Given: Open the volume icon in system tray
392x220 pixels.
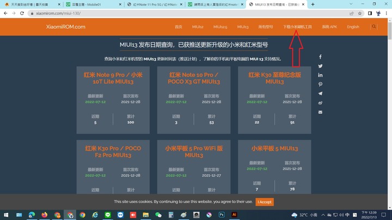Looking at the screenshot, I should coord(341,215).
